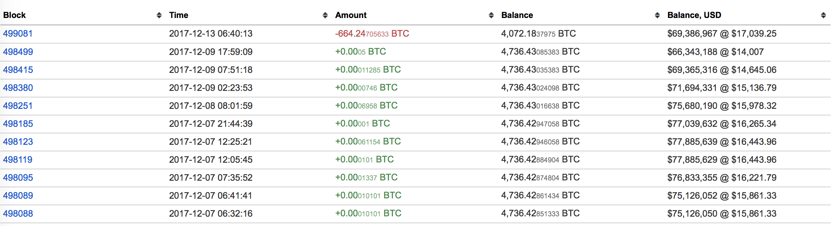
Task: Click the +0.0006958 BTC amount
Action: [x=366, y=105]
